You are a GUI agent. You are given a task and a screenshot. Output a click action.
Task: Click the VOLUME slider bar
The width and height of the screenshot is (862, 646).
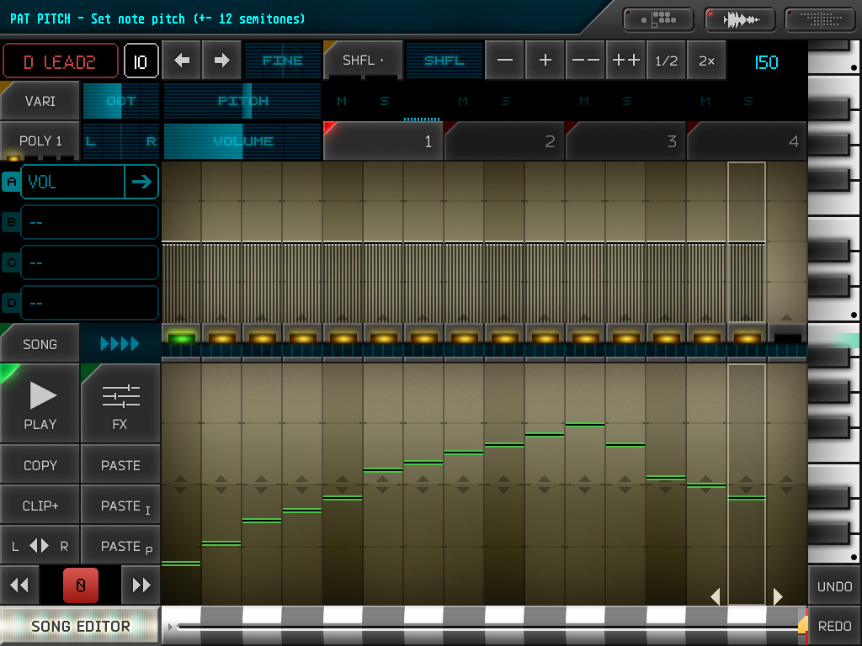[x=242, y=141]
